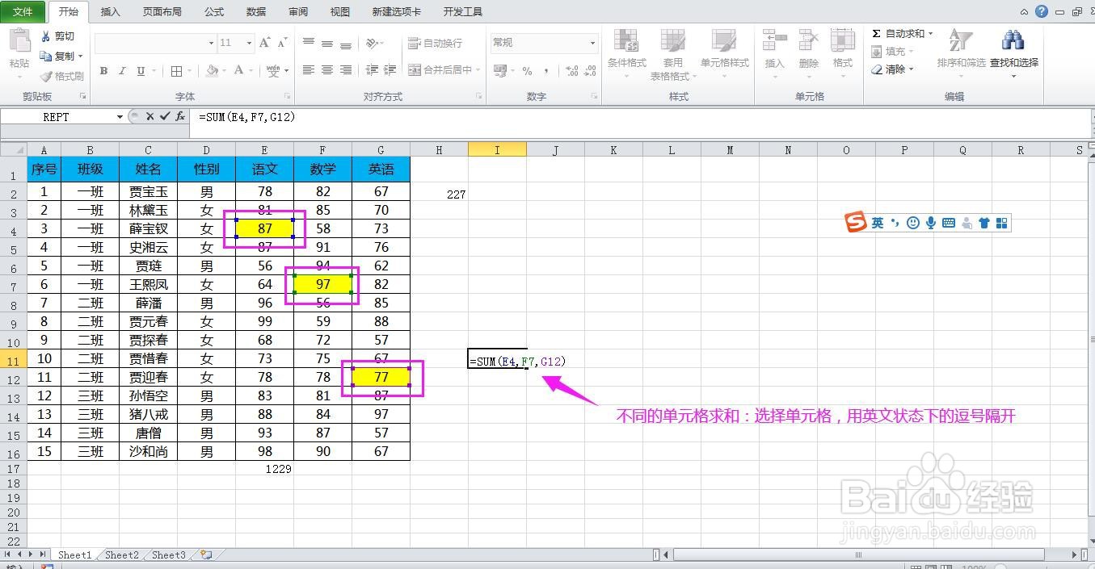This screenshot has height=569, width=1095.
Task: Click the Excel Help question mark icon
Action: point(1042,11)
